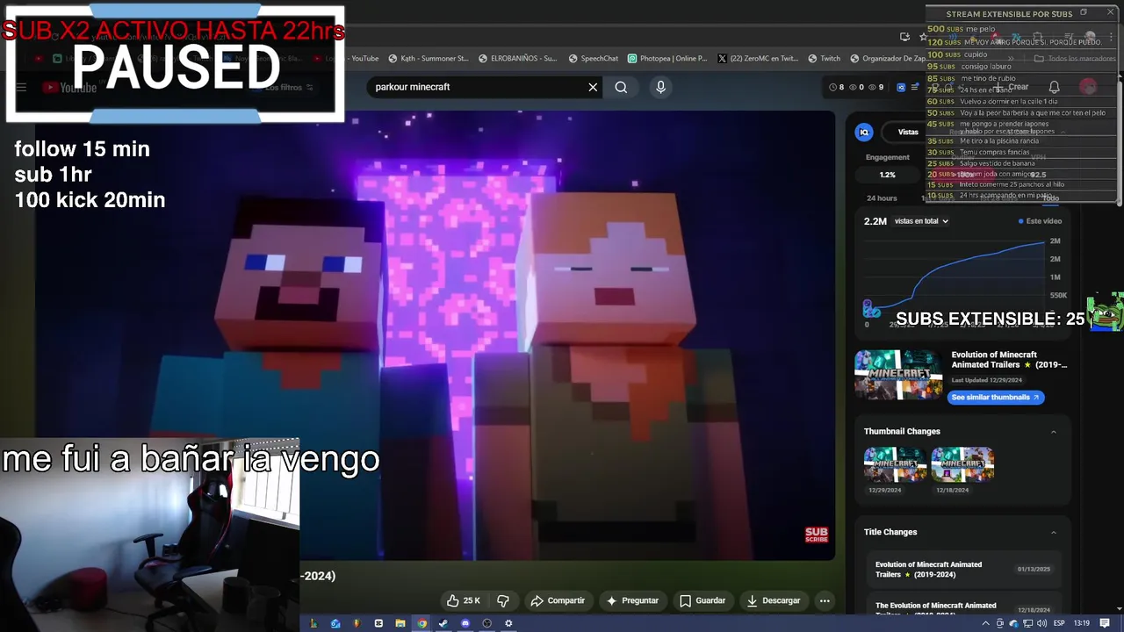Screen dimensions: 1124x632
Task: Click the title change dated 01/13/2025
Action: [x=963, y=569]
